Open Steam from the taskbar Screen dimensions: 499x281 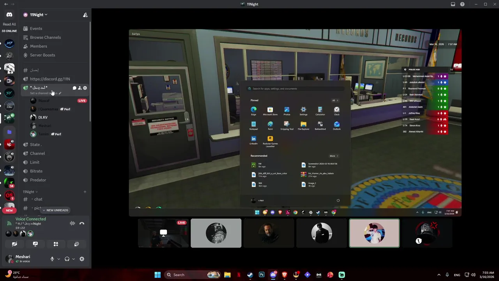tap(250, 275)
